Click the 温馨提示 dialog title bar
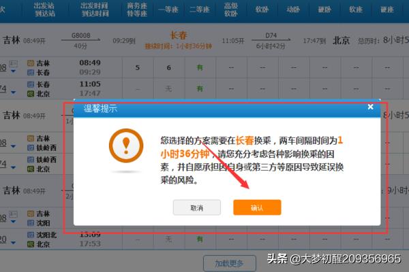 [x=227, y=108]
